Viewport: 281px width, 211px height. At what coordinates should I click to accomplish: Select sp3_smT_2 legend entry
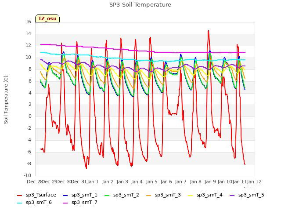pyautogui.click(x=122, y=195)
